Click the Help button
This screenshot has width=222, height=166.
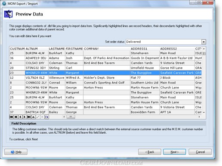point(16,152)
